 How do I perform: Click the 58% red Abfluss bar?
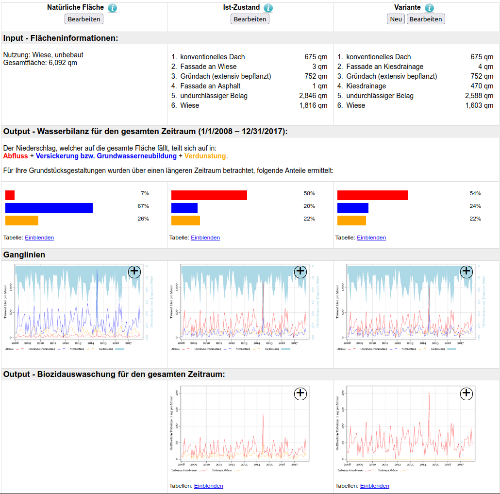tap(209, 195)
